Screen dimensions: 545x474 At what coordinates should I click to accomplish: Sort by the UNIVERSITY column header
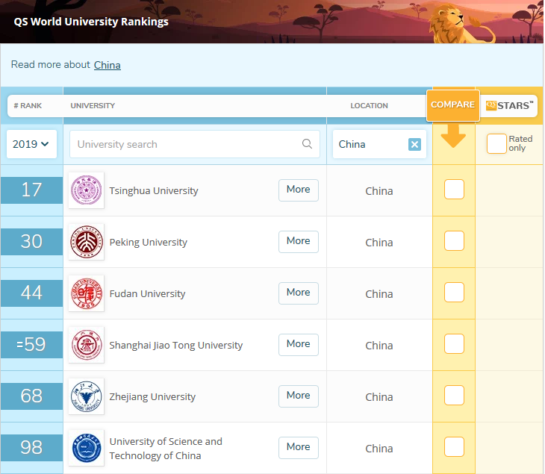93,106
